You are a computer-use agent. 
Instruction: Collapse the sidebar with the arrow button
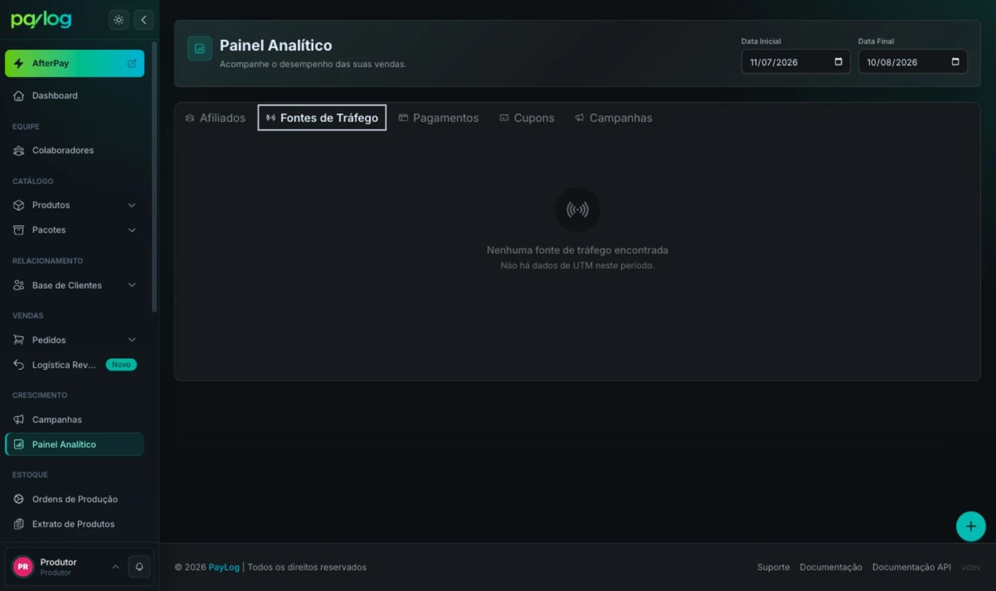(x=144, y=20)
